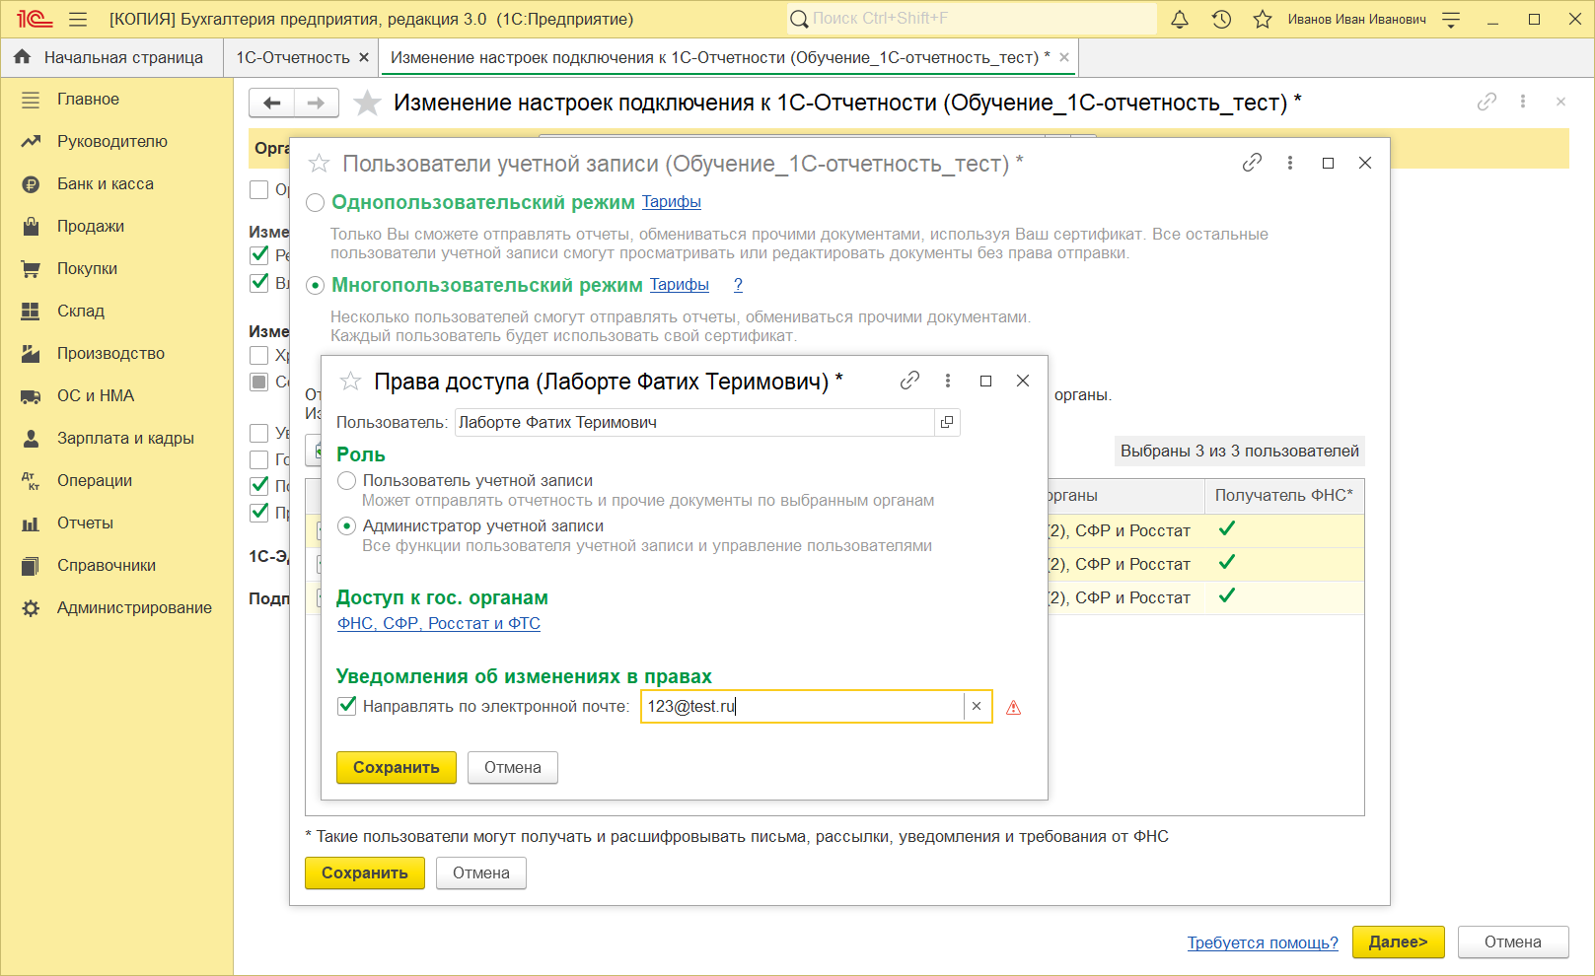Open history clock icon in title bar
The image size is (1595, 976).
point(1221,19)
